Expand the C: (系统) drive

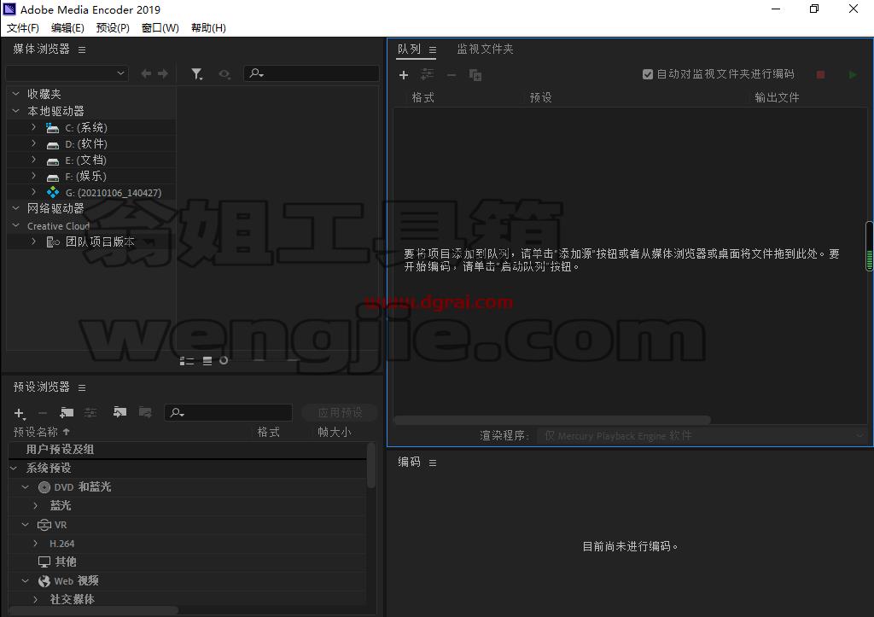point(33,127)
